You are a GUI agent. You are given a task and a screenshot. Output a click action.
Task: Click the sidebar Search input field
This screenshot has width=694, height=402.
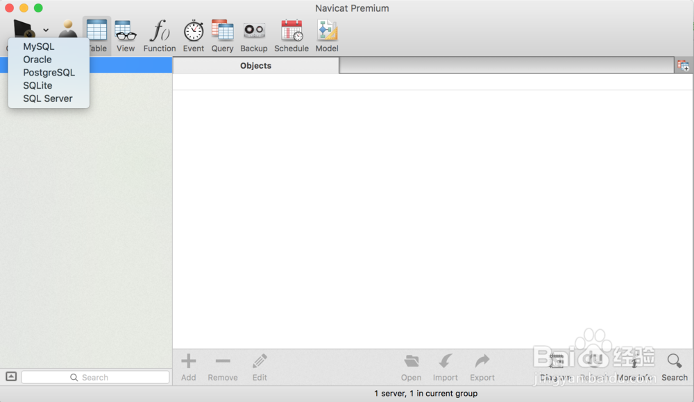pyautogui.click(x=95, y=377)
